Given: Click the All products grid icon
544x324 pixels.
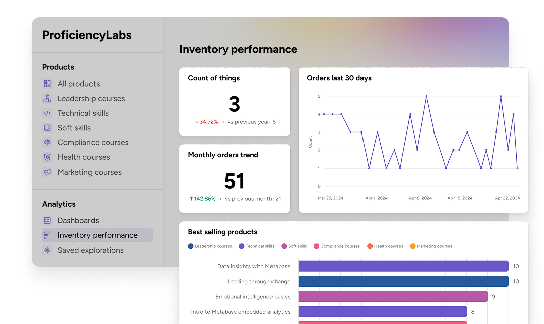Looking at the screenshot, I should tap(47, 84).
